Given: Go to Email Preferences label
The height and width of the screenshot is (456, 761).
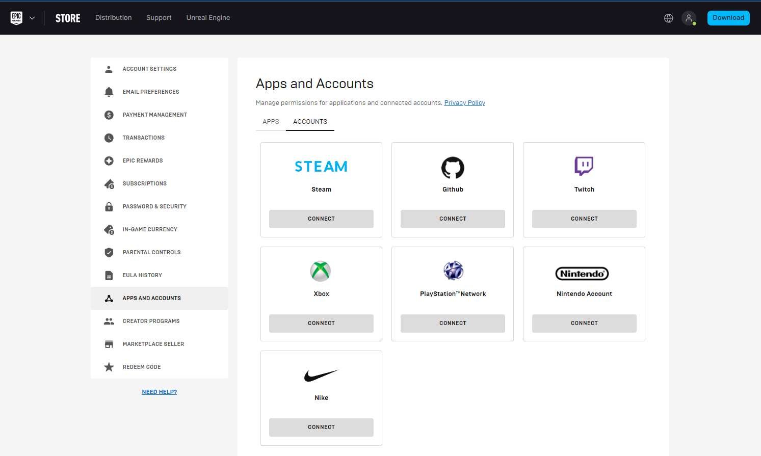Looking at the screenshot, I should (151, 92).
